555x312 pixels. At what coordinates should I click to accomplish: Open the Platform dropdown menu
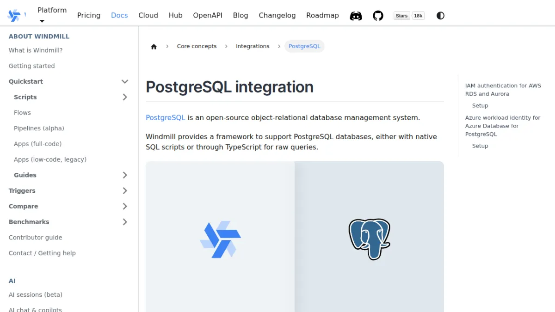52,15
